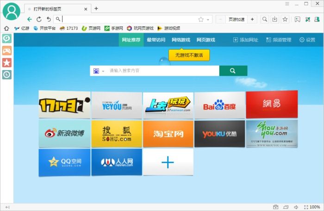Open the clock history sidebar icon
Viewport: 324px width, 211px height.
click(x=7, y=75)
